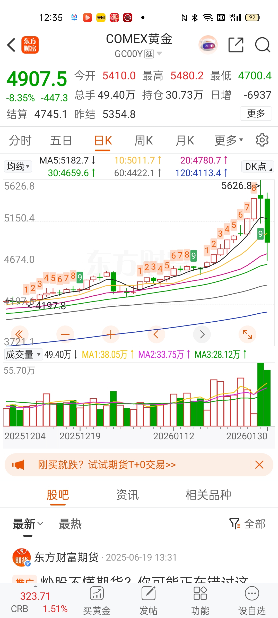Tap the 4197.8 low marker on chart
The image size is (278, 618).
(47, 306)
